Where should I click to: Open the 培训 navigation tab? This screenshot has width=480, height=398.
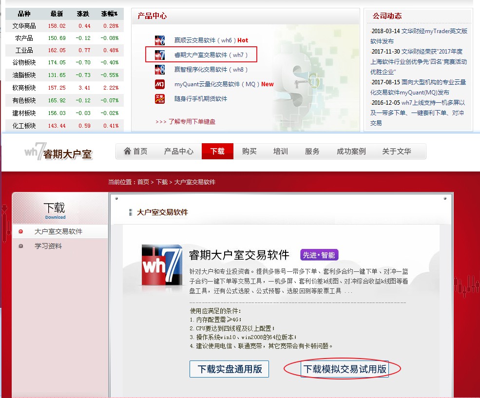(281, 152)
